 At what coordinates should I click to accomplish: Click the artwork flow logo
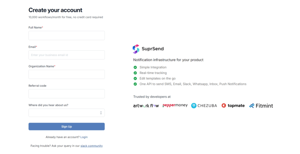coord(146,106)
